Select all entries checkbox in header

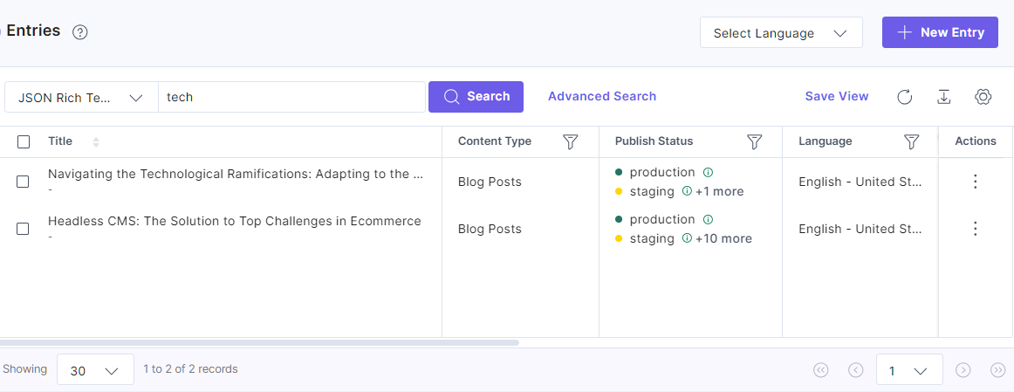tap(24, 141)
